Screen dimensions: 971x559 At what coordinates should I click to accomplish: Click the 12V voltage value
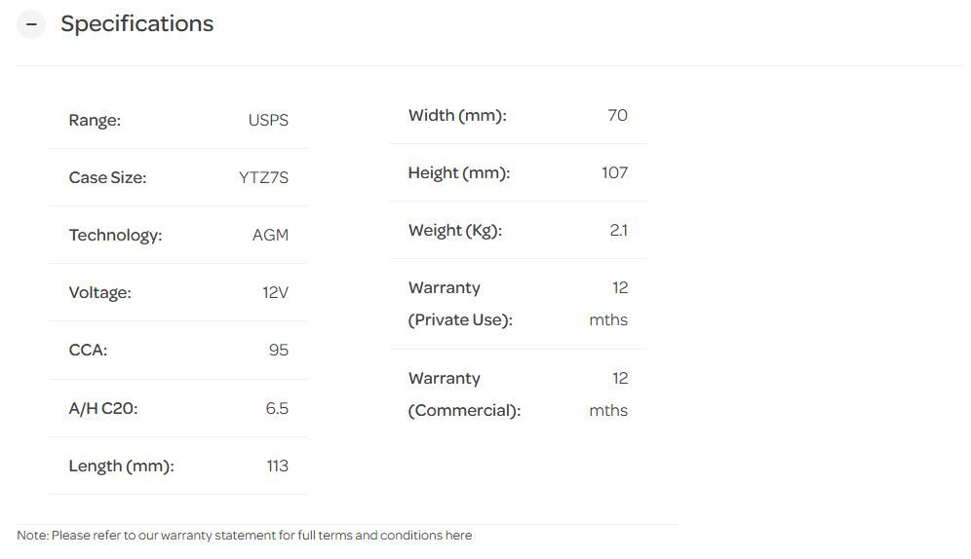coord(275,293)
